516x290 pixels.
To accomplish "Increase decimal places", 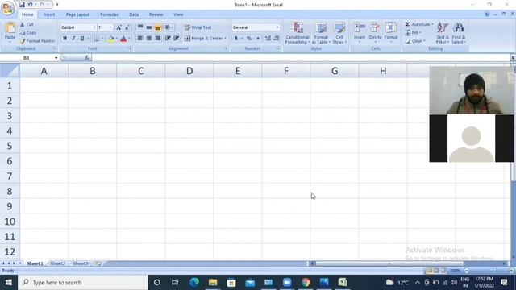I will click(268, 39).
